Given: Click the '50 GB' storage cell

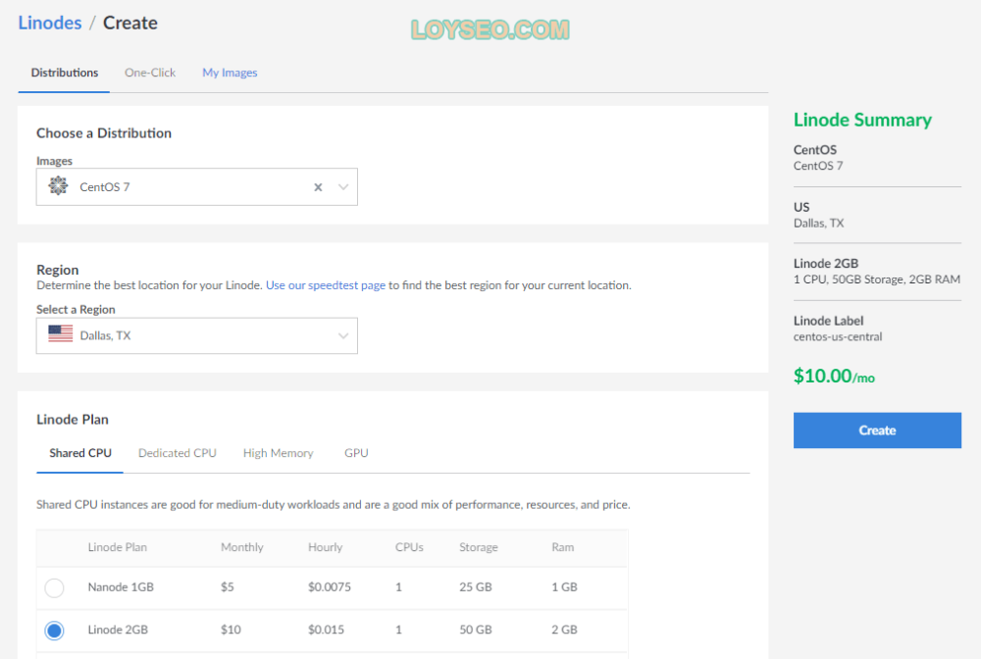Looking at the screenshot, I should coord(476,630).
